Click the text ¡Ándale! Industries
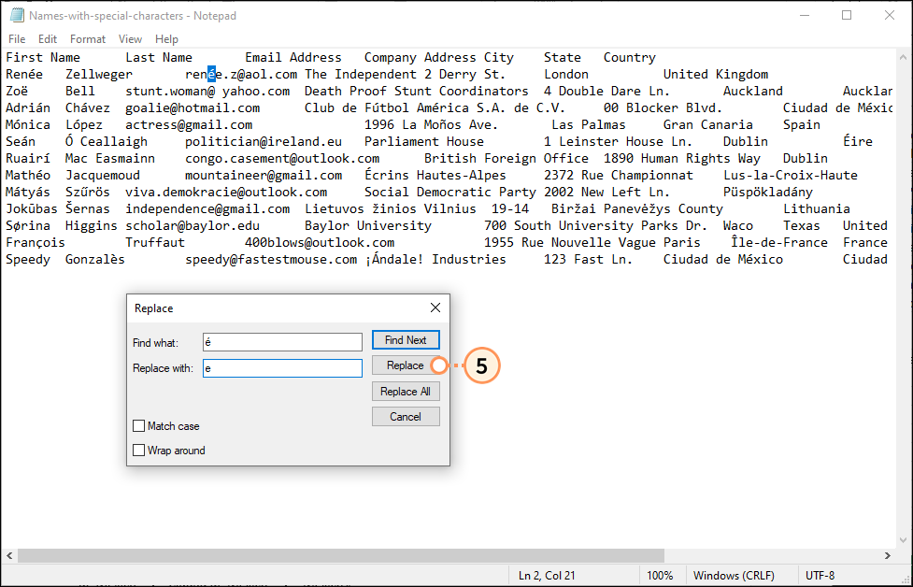913x587 pixels. click(435, 260)
